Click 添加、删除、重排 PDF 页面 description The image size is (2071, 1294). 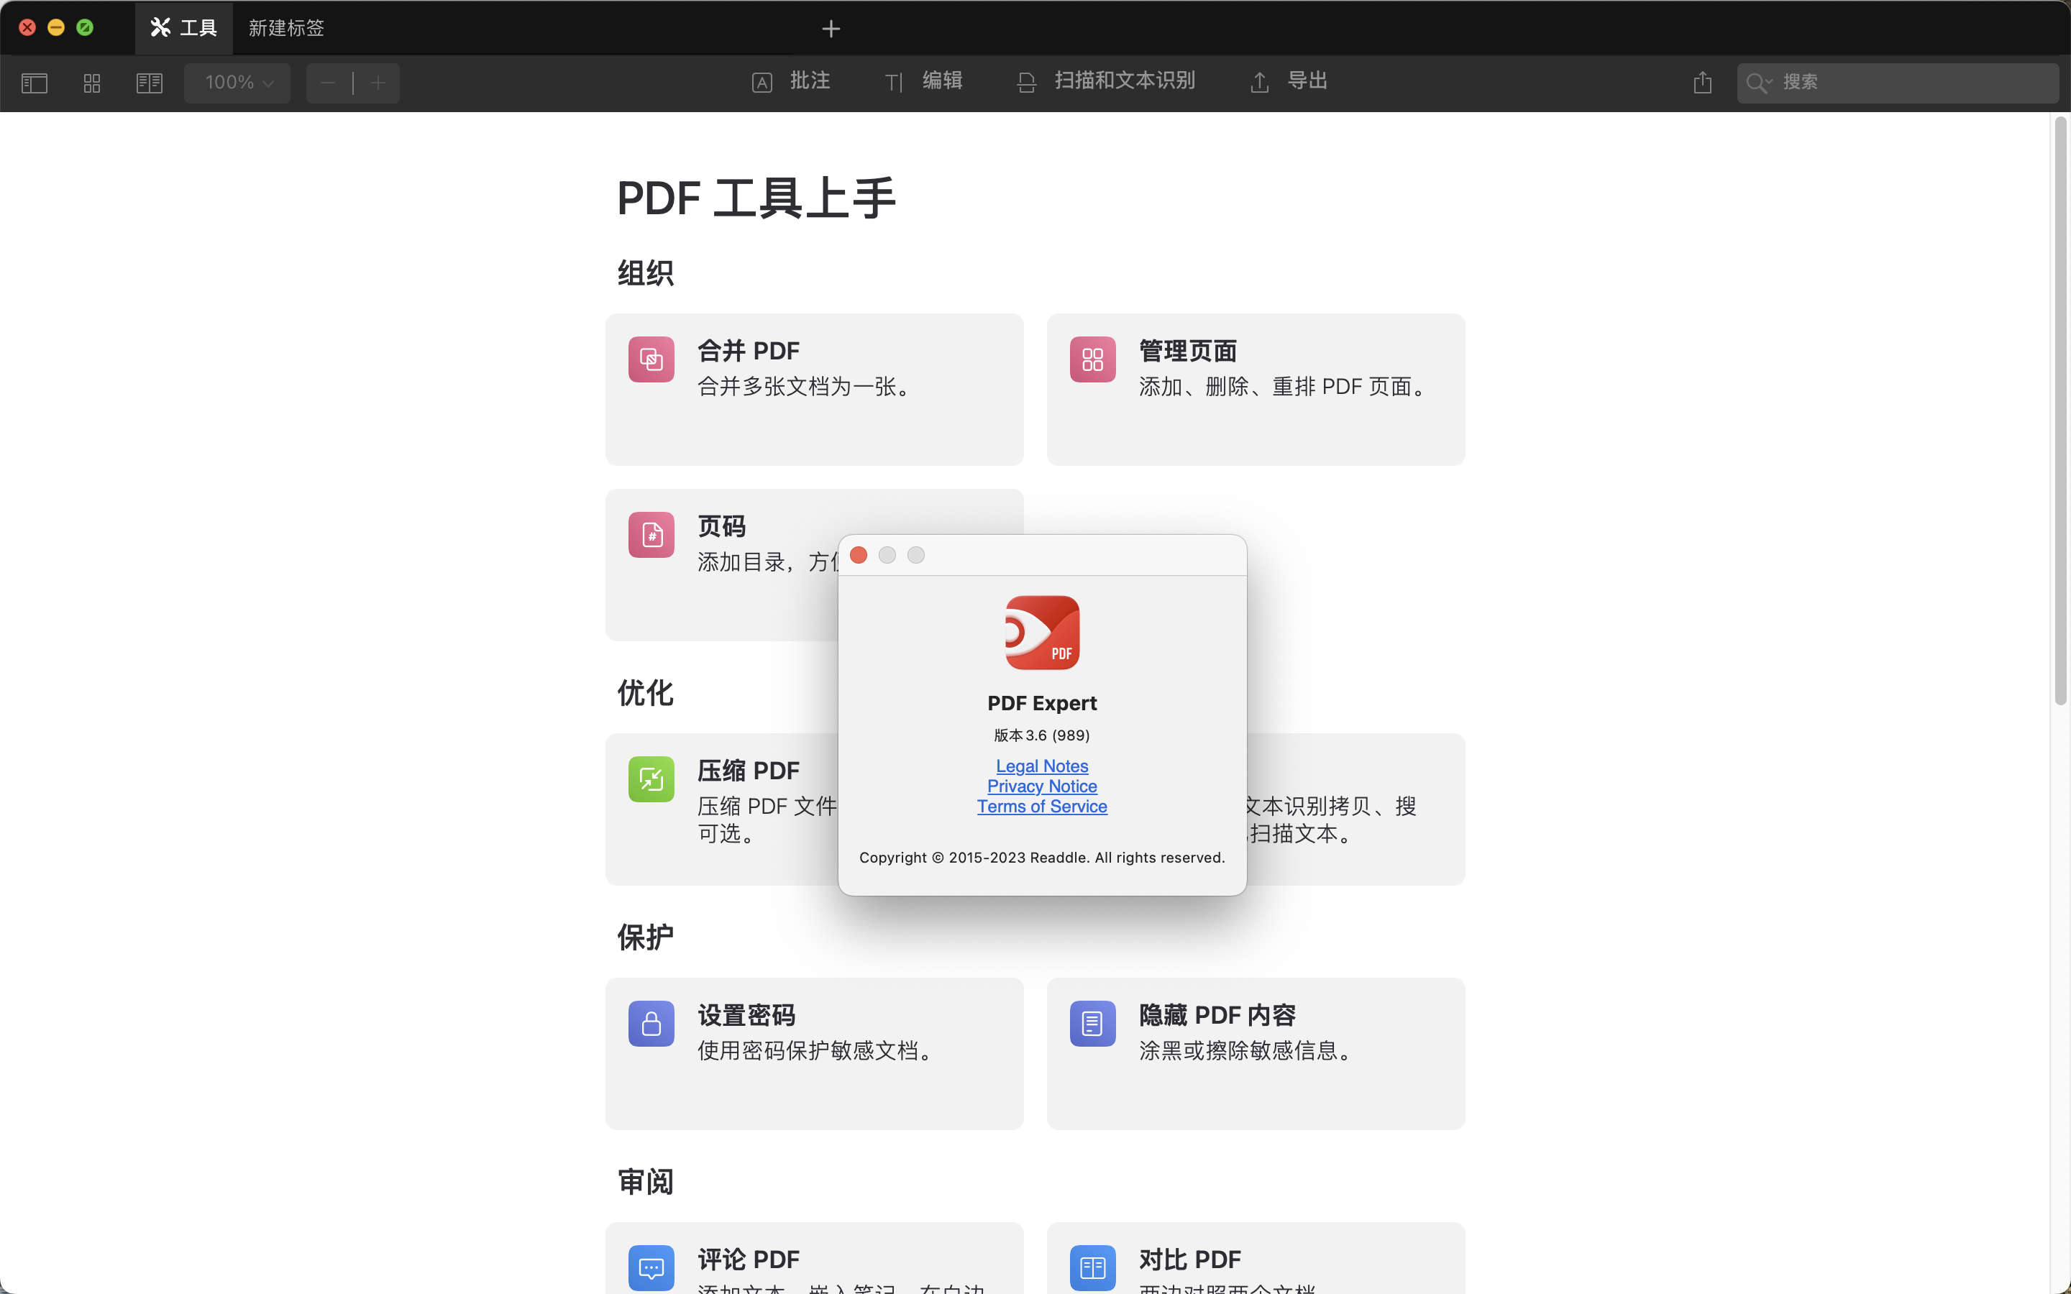click(1284, 387)
